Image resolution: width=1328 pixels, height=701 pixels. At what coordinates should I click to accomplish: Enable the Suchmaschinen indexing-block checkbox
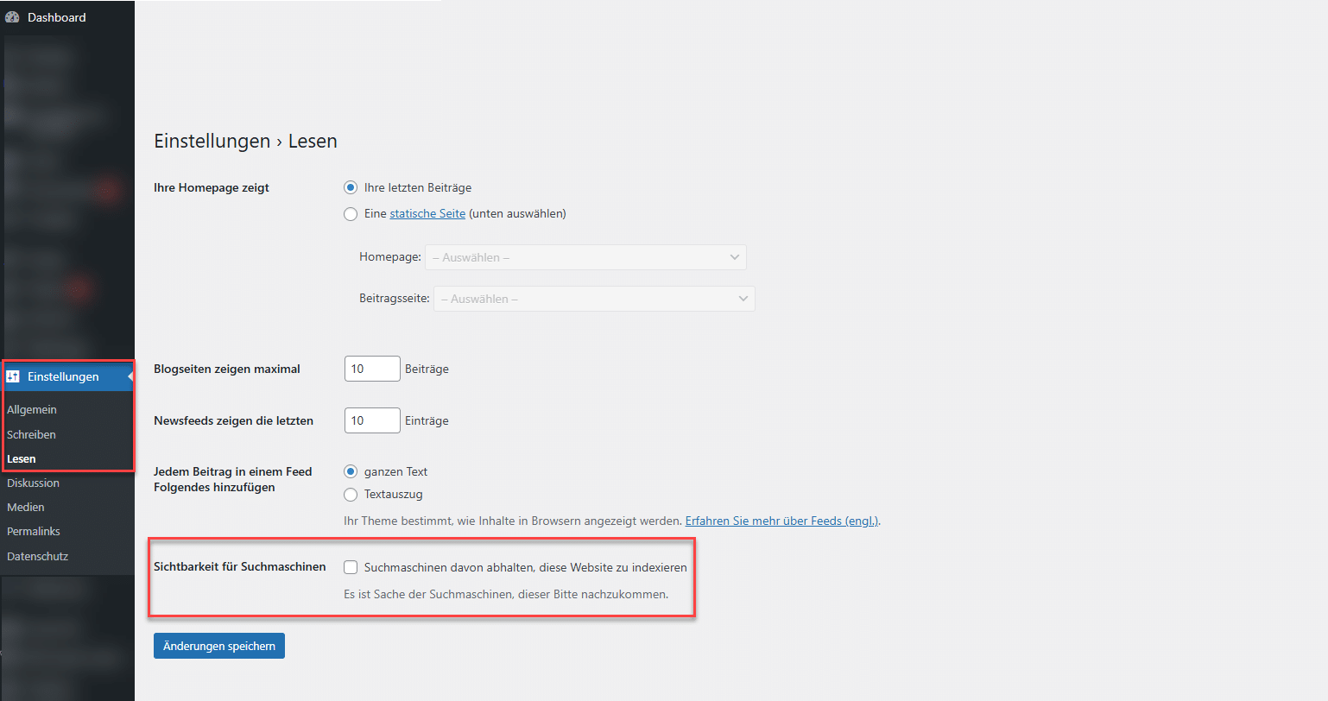(x=351, y=567)
